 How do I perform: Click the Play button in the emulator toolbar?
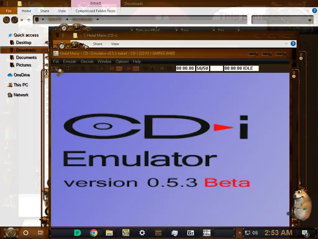tap(55, 68)
